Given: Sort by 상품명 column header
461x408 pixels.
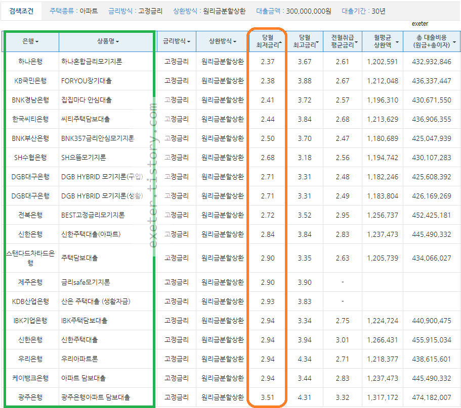Looking at the screenshot, I should coord(108,41).
